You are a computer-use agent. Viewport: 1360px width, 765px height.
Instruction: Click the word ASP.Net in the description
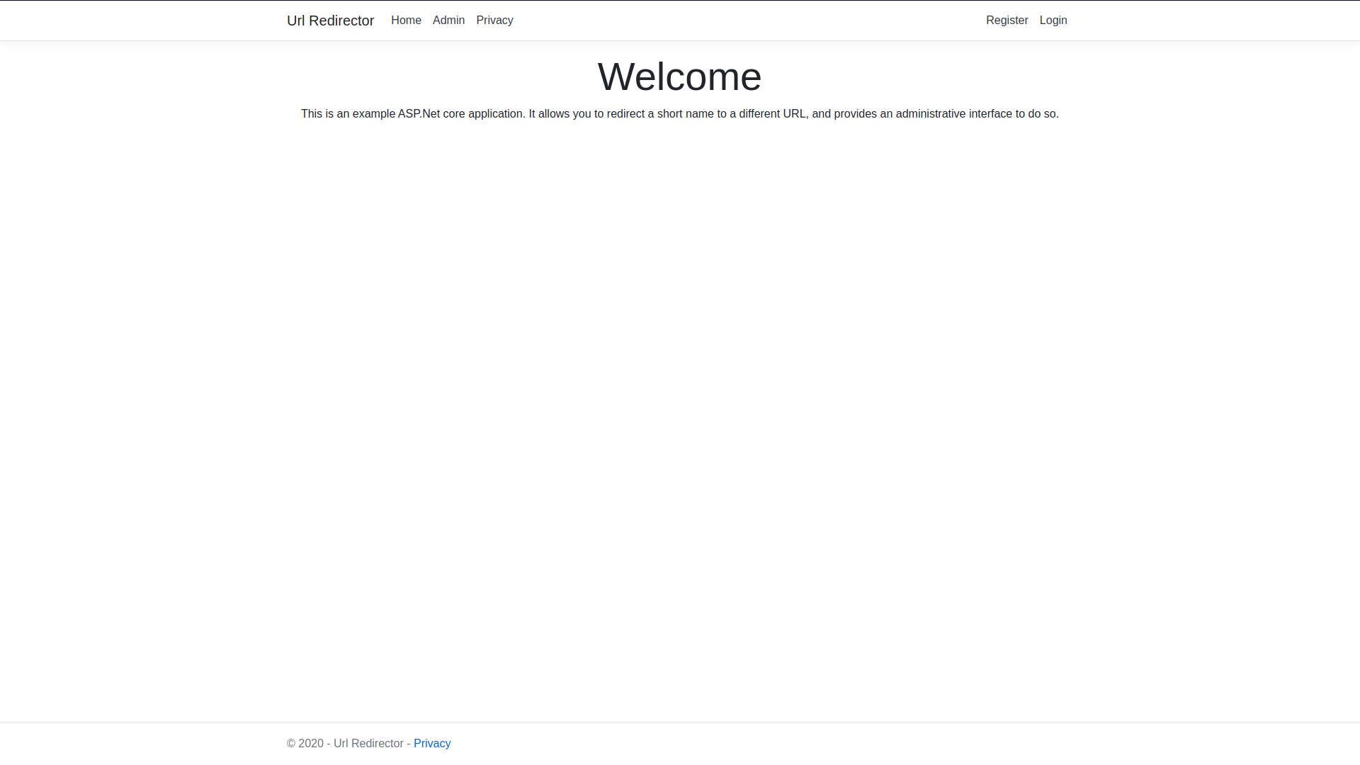(x=419, y=114)
